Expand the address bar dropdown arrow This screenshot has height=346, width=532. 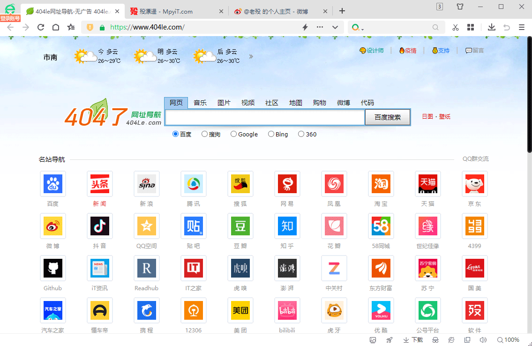point(335,27)
